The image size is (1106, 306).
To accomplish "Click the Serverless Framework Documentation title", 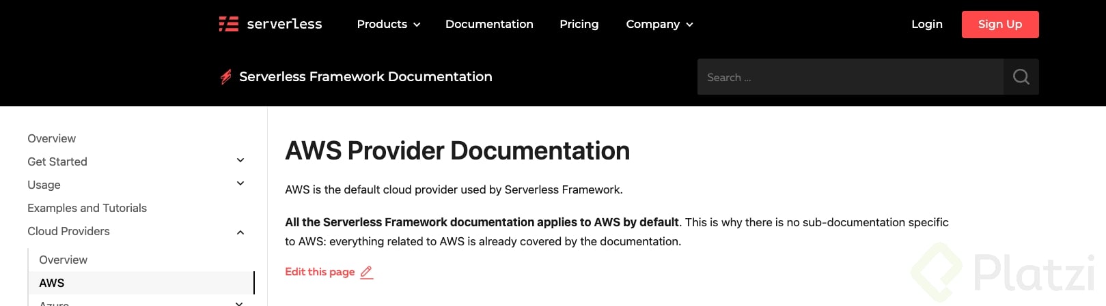I will (x=365, y=77).
